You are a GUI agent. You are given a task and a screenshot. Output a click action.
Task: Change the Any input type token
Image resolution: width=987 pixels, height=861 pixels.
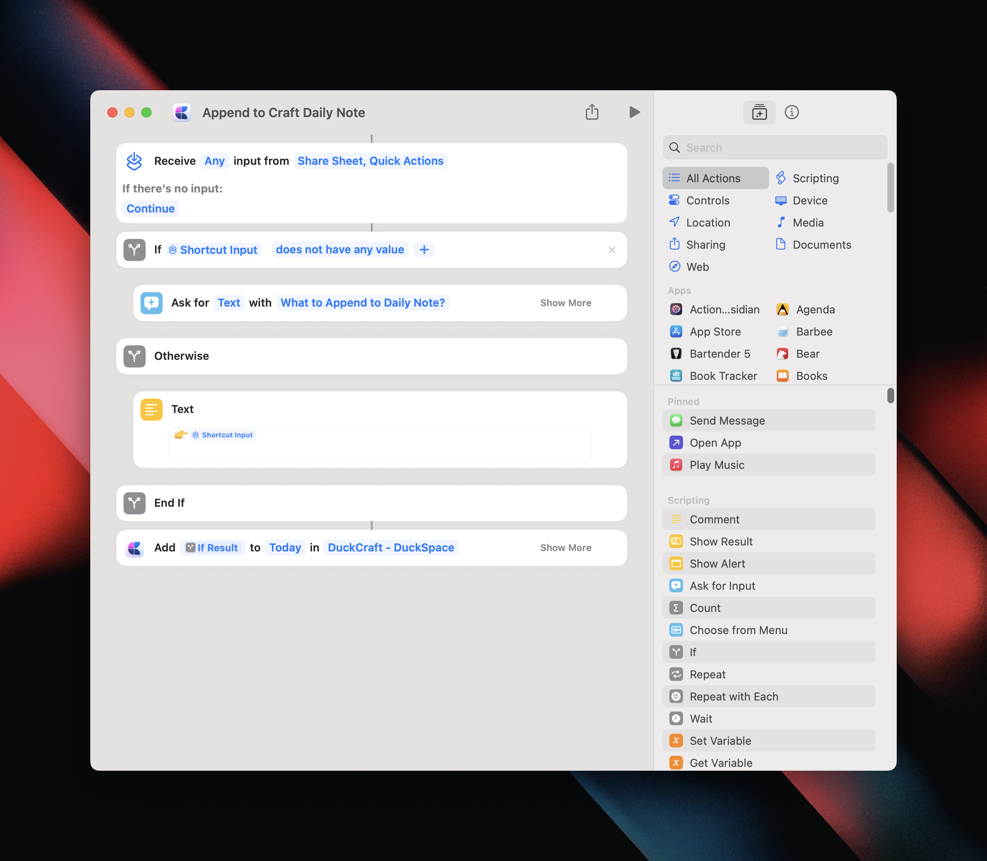click(x=214, y=161)
